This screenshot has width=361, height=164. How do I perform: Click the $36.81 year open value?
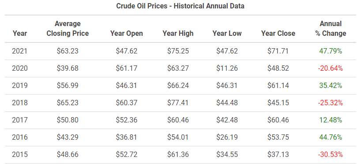click(126, 137)
